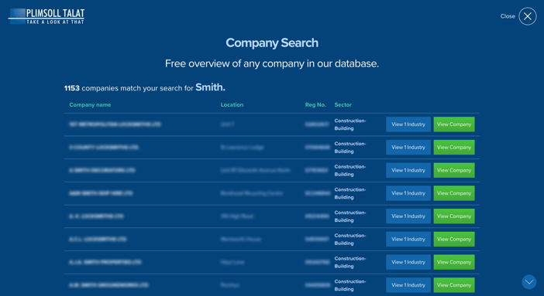Screen dimensions: 544x296
Task: Open View 1 Industry in first row
Action: 408,124
